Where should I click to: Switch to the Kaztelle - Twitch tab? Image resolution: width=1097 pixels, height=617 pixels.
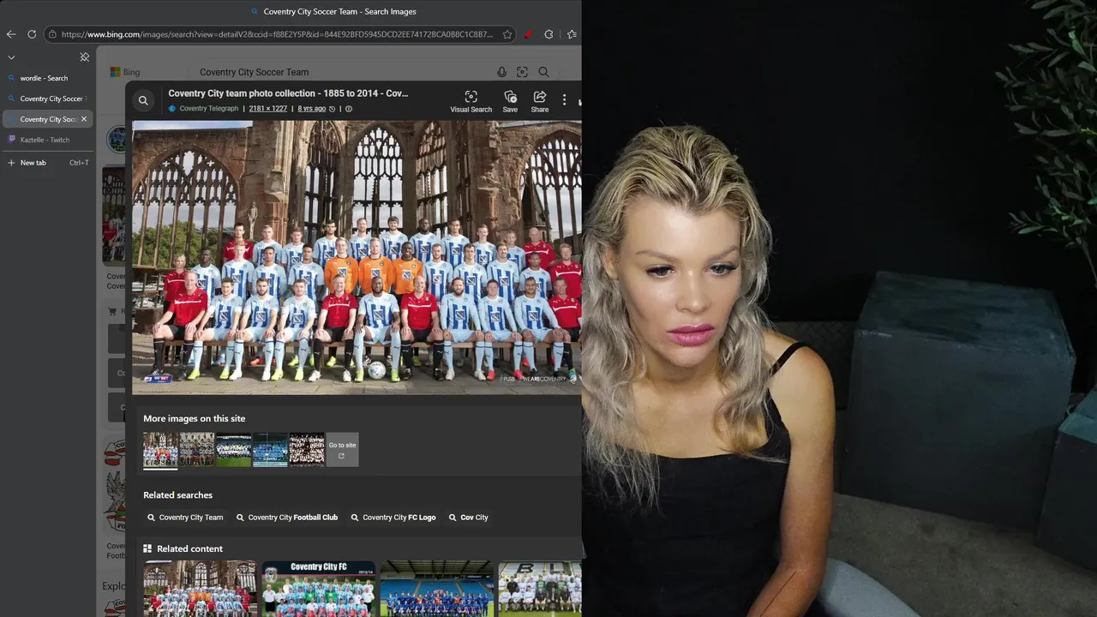(x=47, y=140)
